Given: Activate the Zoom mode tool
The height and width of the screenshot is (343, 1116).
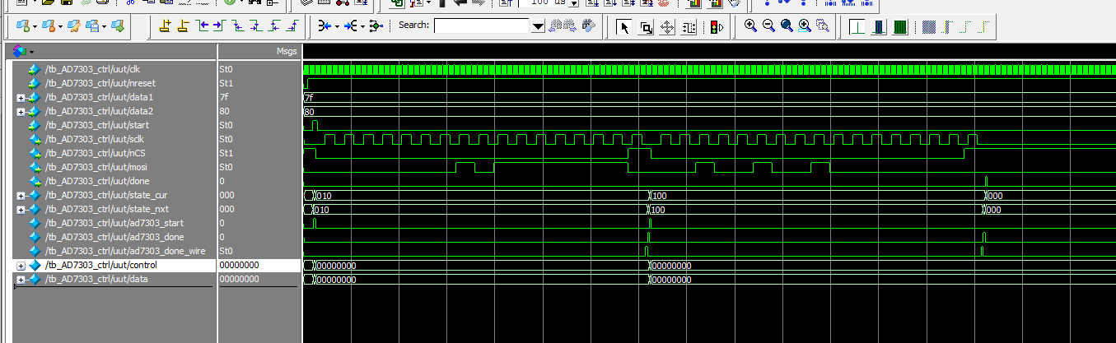Looking at the screenshot, I should [x=647, y=27].
